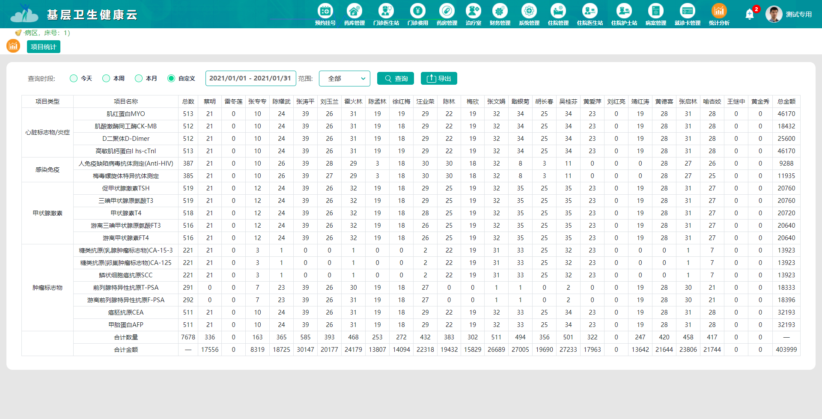Image resolution: width=822 pixels, height=419 pixels.
Task: Click the 黄金秀 column header
Action: 760,101
